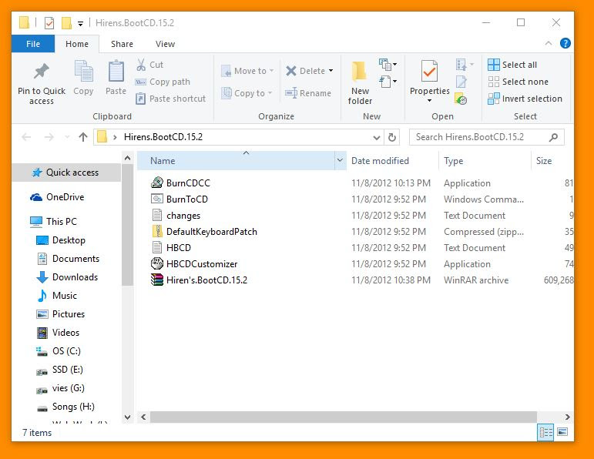Open the File tab
594x459 pixels.
point(33,44)
